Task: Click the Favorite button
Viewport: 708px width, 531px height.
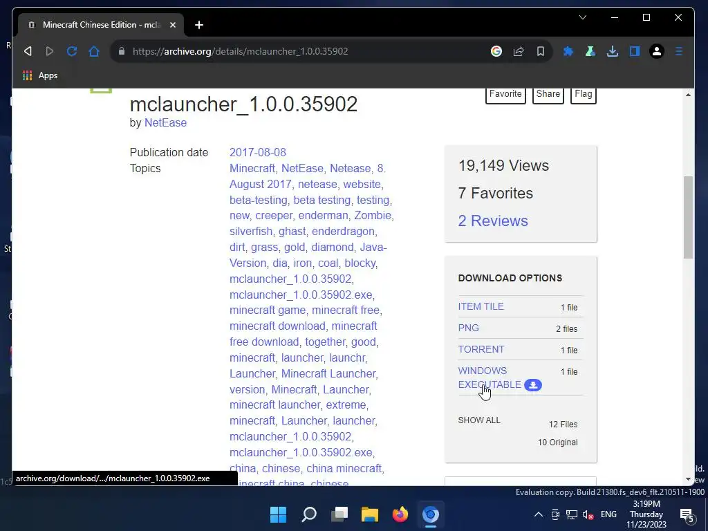Action: point(505,94)
